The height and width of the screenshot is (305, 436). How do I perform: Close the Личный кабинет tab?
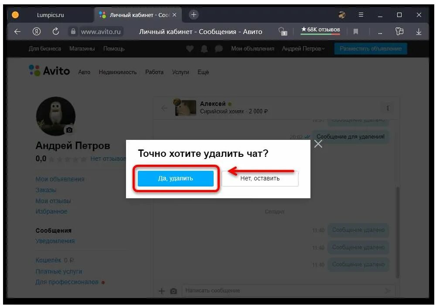tap(175, 15)
